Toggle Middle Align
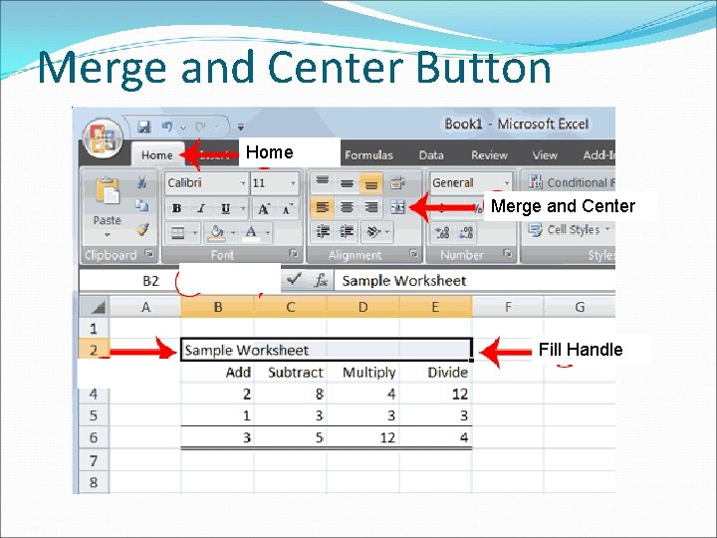The width and height of the screenshot is (717, 538). coord(347,183)
